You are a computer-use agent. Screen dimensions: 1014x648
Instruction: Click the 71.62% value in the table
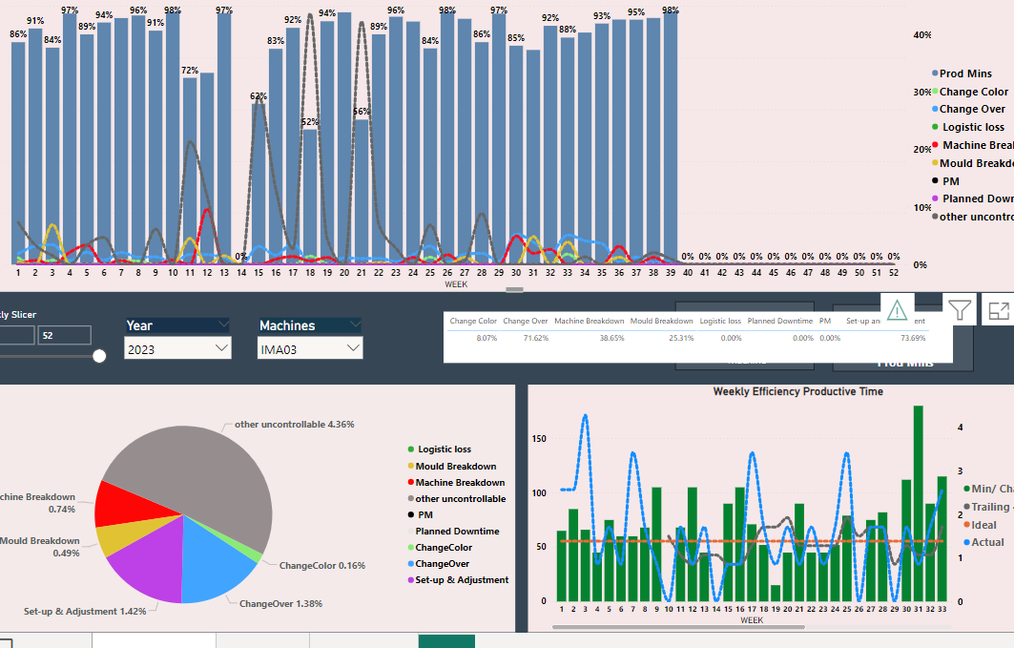(x=536, y=338)
